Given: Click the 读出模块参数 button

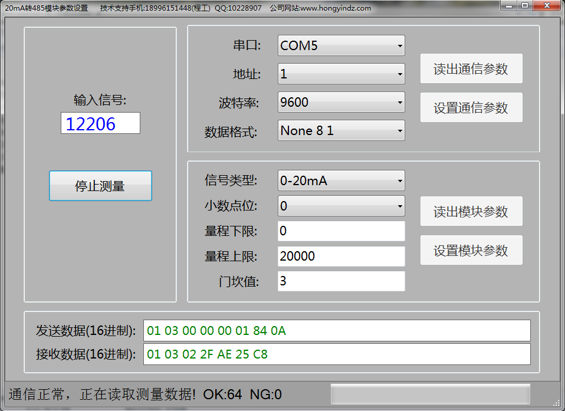Looking at the screenshot, I should (471, 212).
